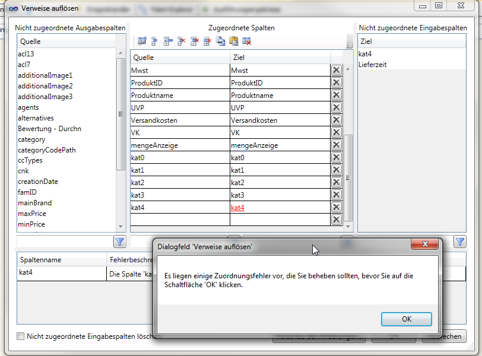The height and width of the screenshot is (356, 482).
Task: Click the last toolbar icon to remove invalid mappings
Action: click(246, 40)
